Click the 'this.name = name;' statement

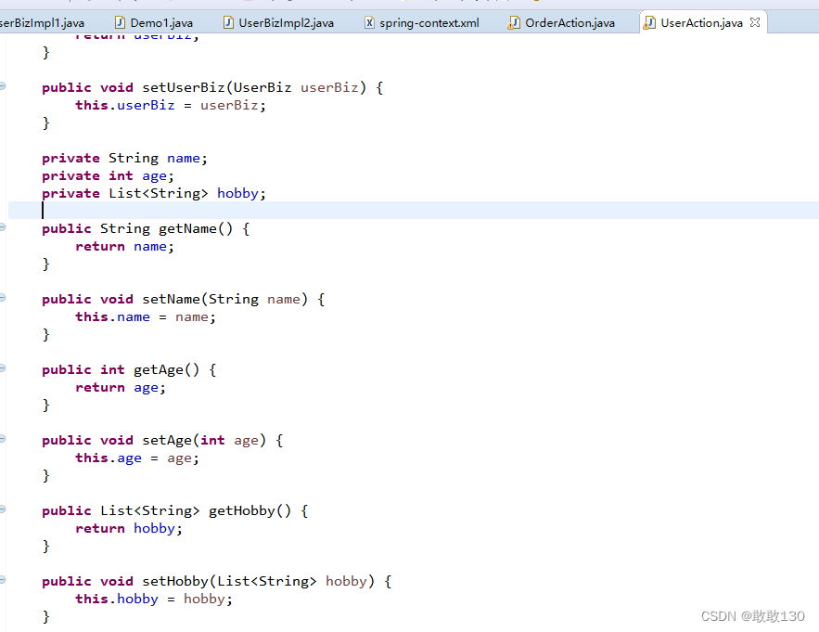146,316
